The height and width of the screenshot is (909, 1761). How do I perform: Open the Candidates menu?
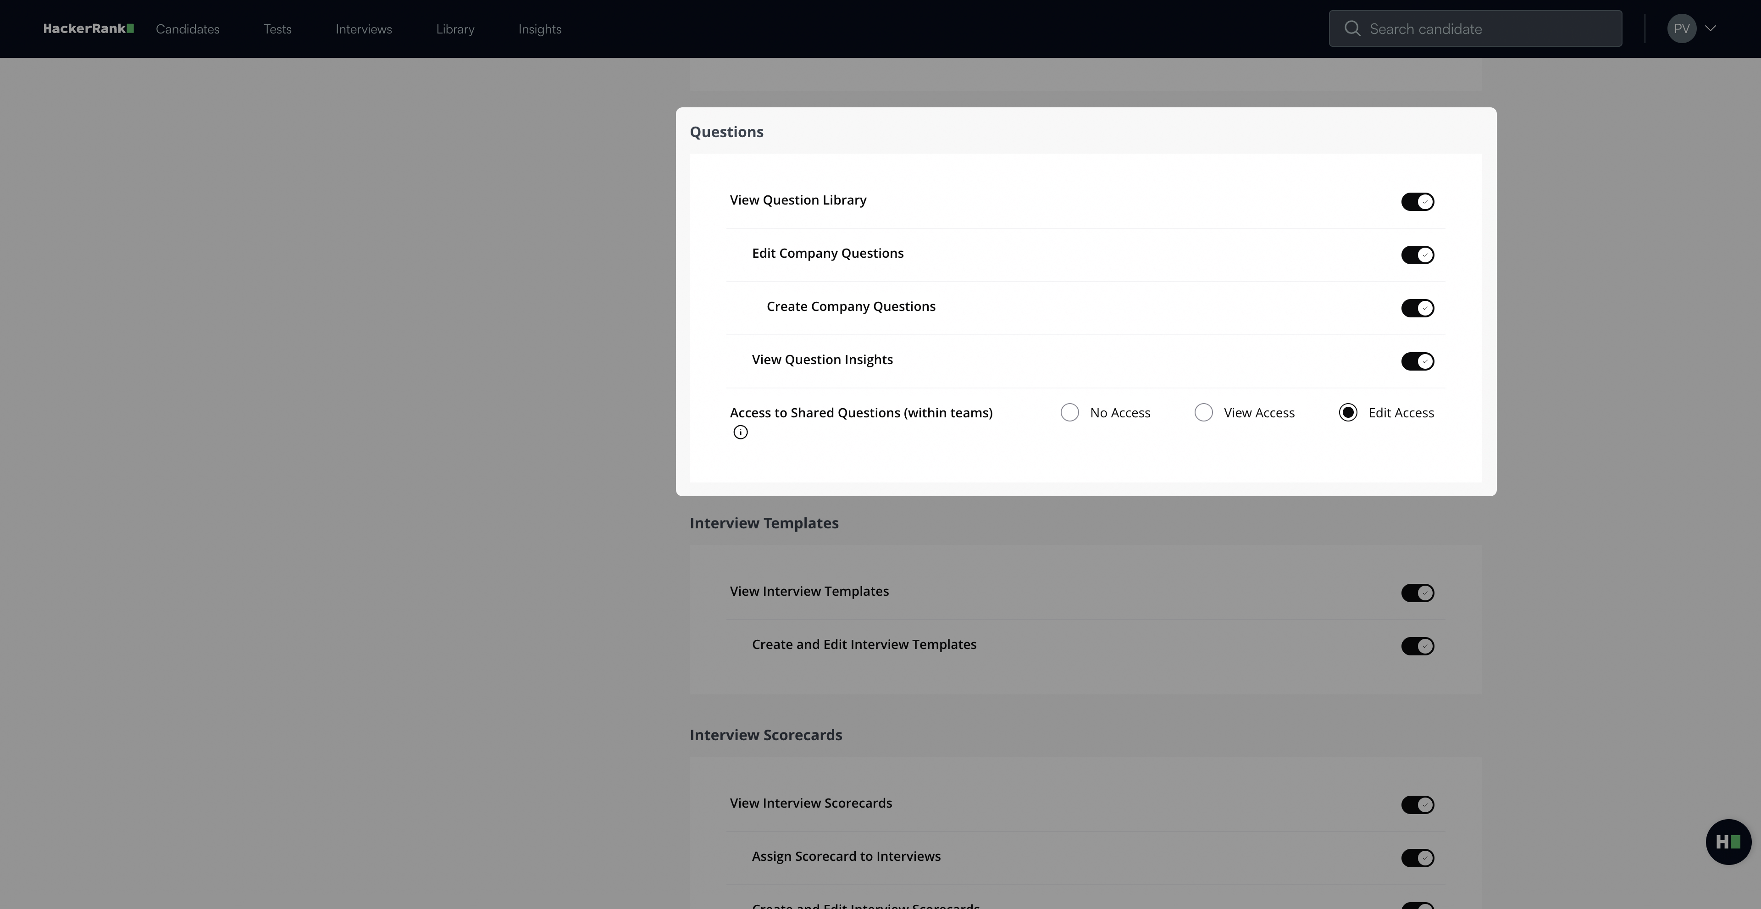click(187, 29)
